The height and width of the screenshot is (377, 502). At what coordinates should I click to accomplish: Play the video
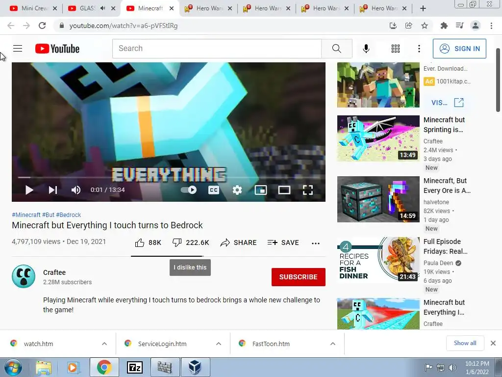(29, 190)
